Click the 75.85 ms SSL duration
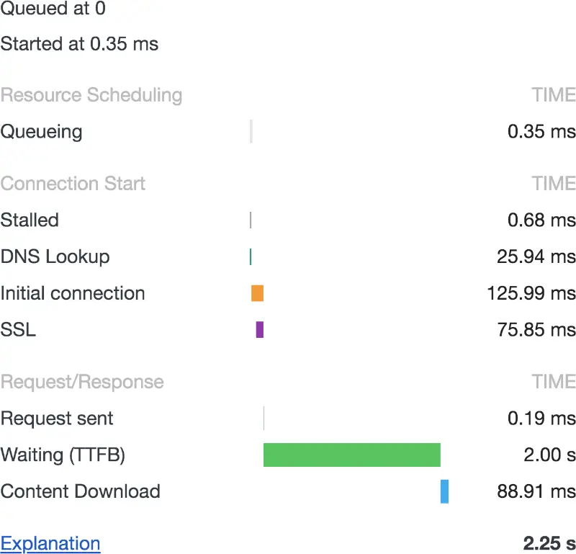576x554 pixels. (536, 330)
